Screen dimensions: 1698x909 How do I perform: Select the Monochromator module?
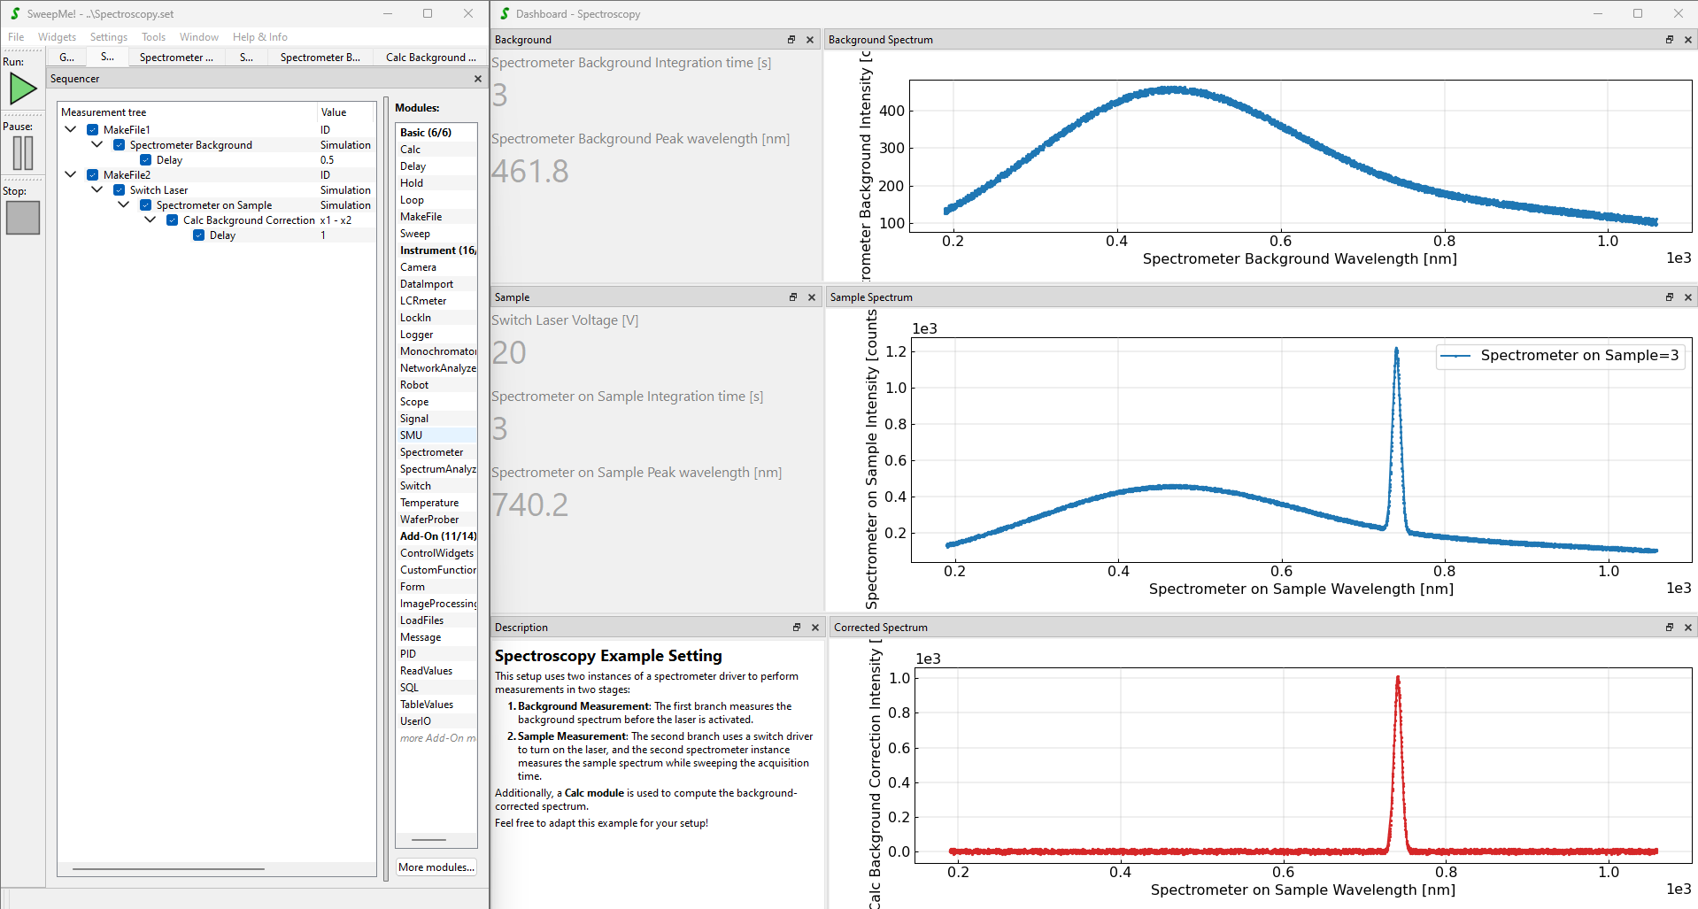[x=437, y=351]
